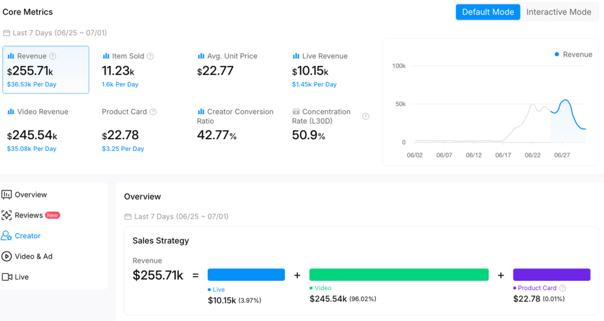
Task: Click the bar chart icon beside Item Sold
Action: coord(106,56)
